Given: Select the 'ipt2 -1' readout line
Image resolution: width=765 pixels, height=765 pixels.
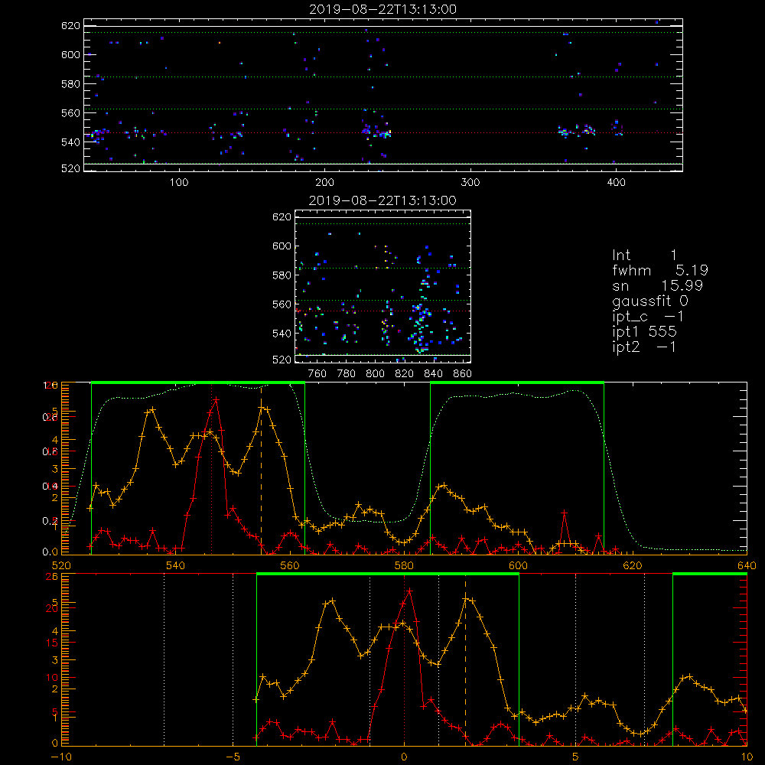Looking at the screenshot, I should (x=644, y=347).
